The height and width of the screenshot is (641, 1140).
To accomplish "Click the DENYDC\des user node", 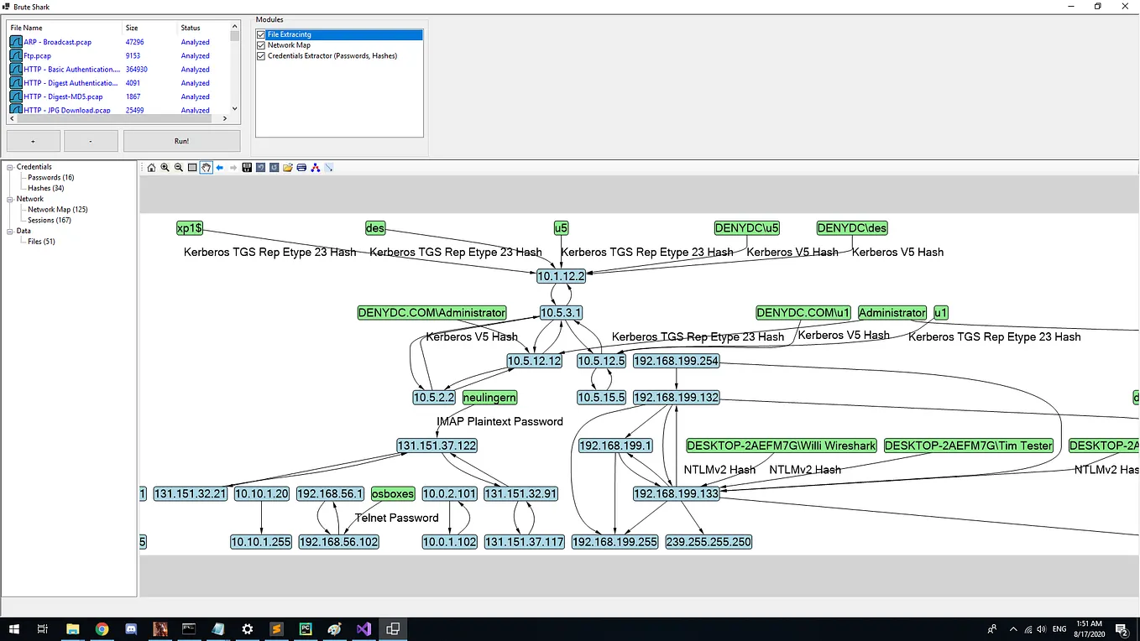I will pyautogui.click(x=852, y=228).
